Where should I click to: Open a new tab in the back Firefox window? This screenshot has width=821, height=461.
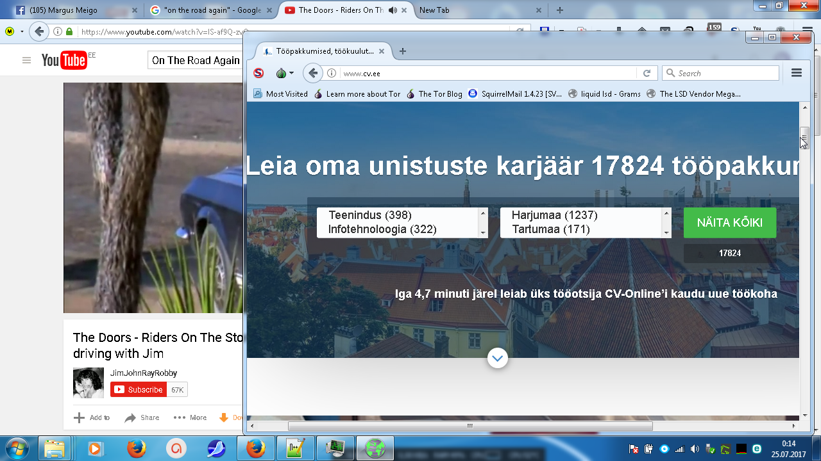tap(560, 10)
